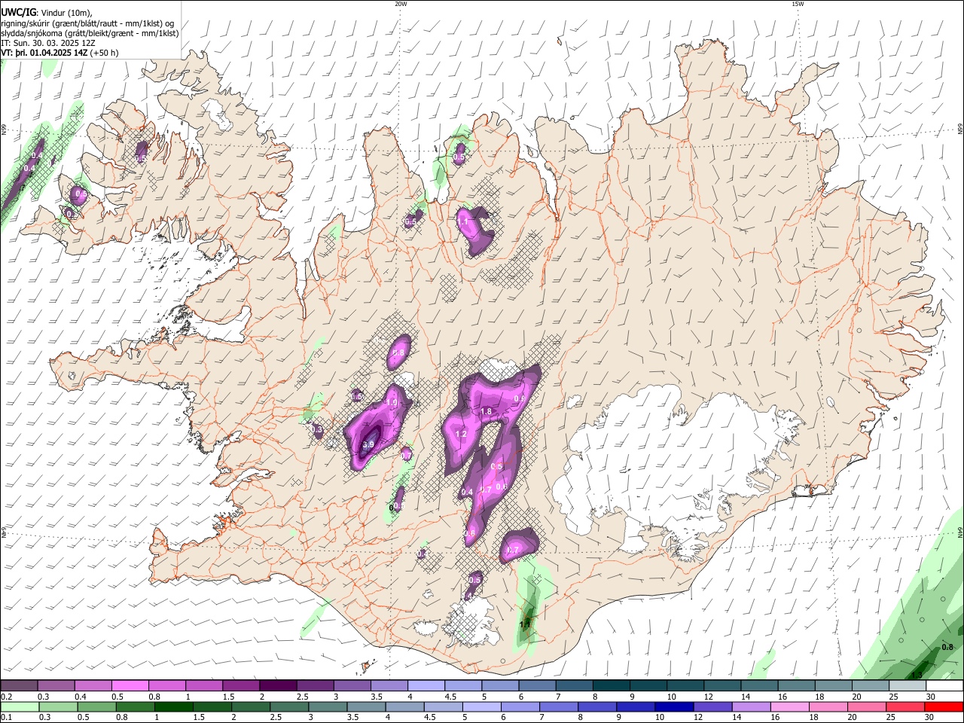The image size is (964, 723).
Task: Click the '1.8' snowfall value on the map
Action: click(x=486, y=411)
